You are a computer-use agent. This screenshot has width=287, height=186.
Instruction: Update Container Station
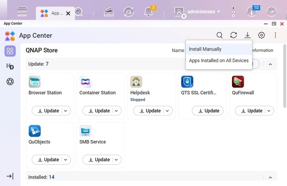[99, 111]
